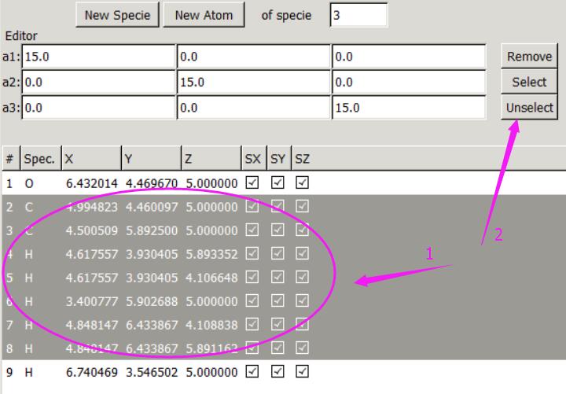Focus the a1 first component field
This screenshot has height=394, width=566.
(x=97, y=57)
